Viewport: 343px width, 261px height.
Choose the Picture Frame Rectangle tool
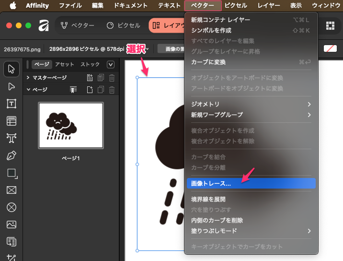(x=11, y=190)
